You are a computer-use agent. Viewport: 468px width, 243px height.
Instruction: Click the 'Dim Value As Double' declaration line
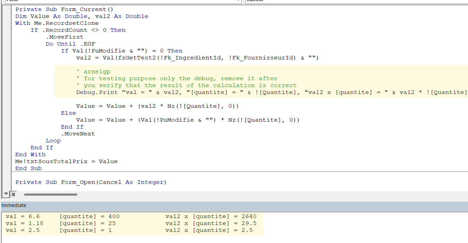[82, 16]
